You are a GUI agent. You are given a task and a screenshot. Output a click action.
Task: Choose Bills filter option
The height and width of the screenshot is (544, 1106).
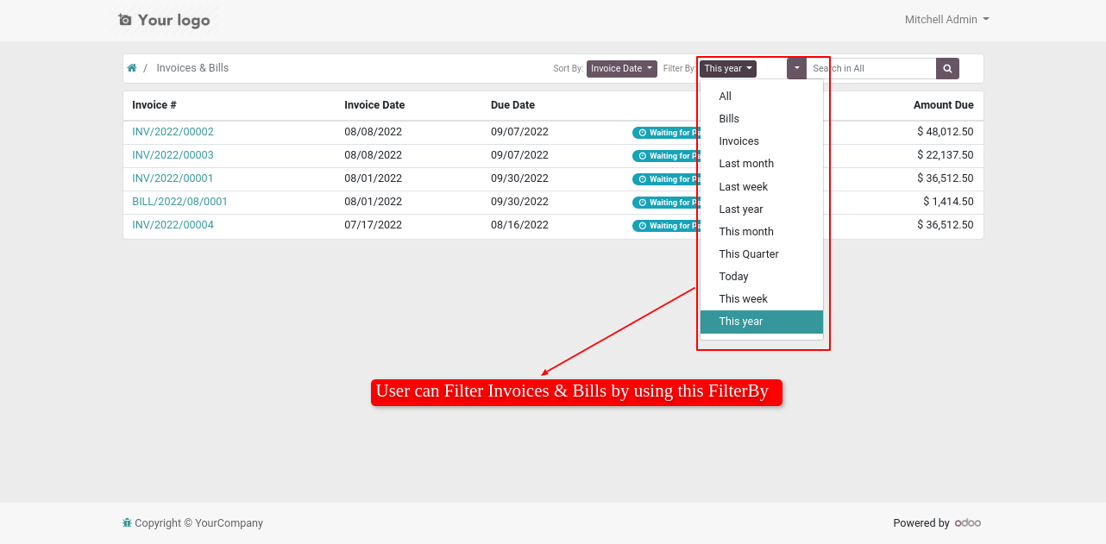click(x=762, y=119)
